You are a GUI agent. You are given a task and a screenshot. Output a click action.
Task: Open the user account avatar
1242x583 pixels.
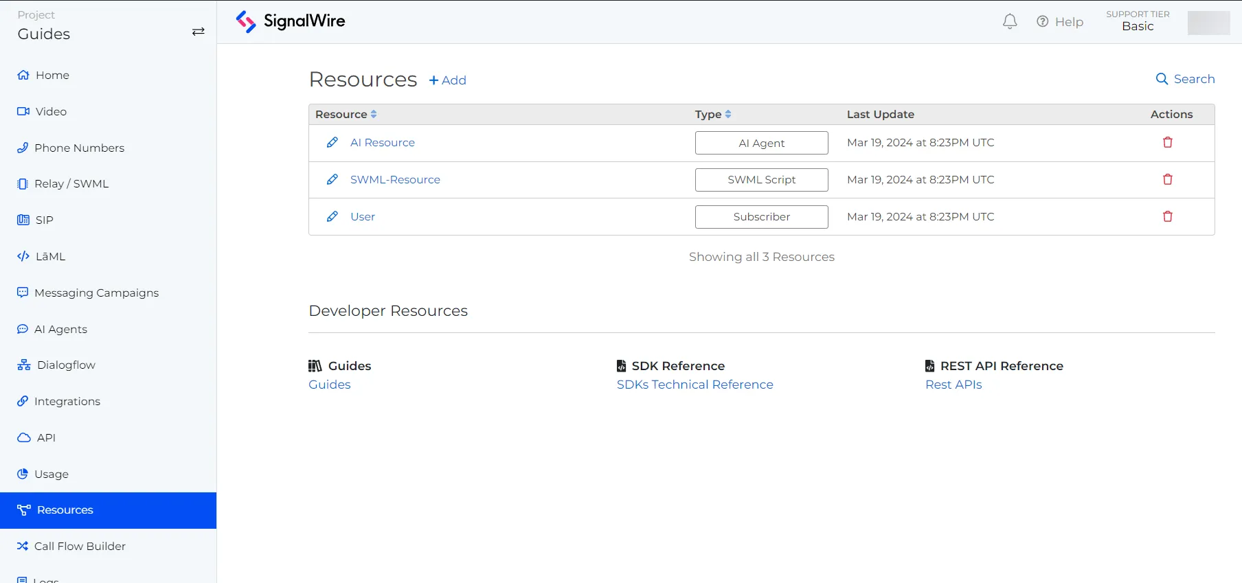tap(1208, 23)
